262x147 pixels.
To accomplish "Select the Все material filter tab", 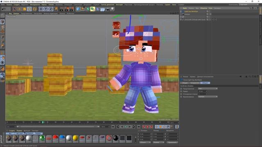I will pos(10,134).
